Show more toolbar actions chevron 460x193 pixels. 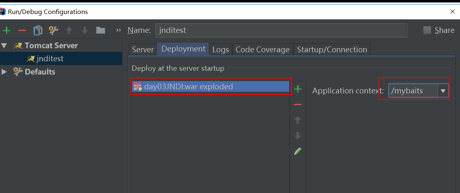coord(119,30)
